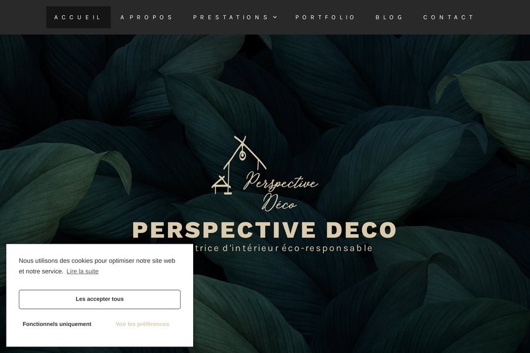Open the Accueil menu item

point(78,17)
